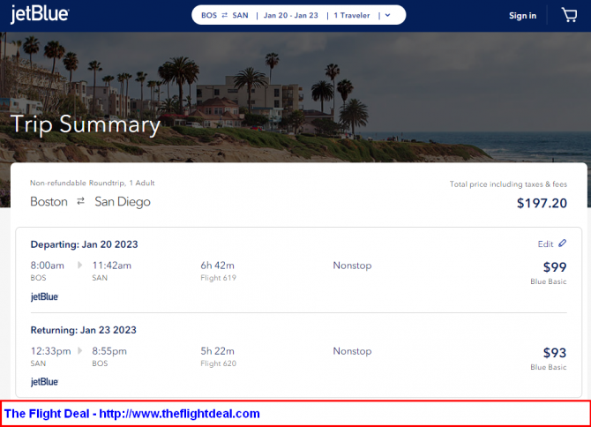Click the jetBlue logo in the header
591x427 pixels.
tap(40, 15)
